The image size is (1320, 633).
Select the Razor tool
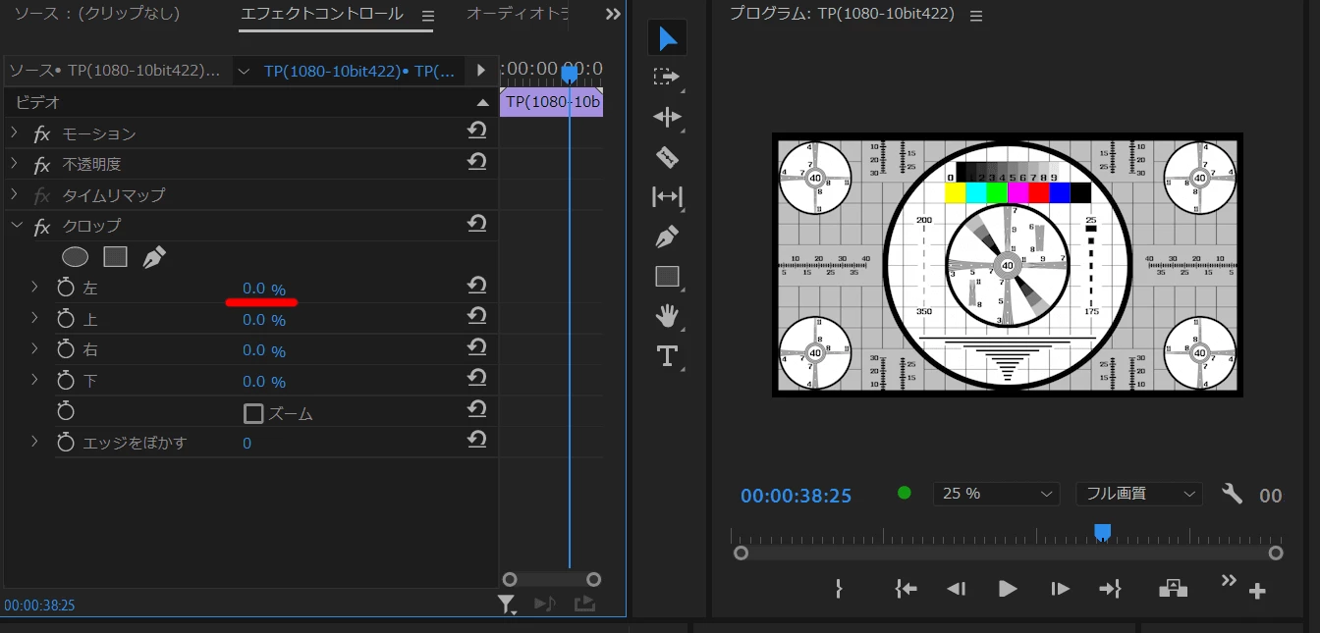[x=667, y=157]
